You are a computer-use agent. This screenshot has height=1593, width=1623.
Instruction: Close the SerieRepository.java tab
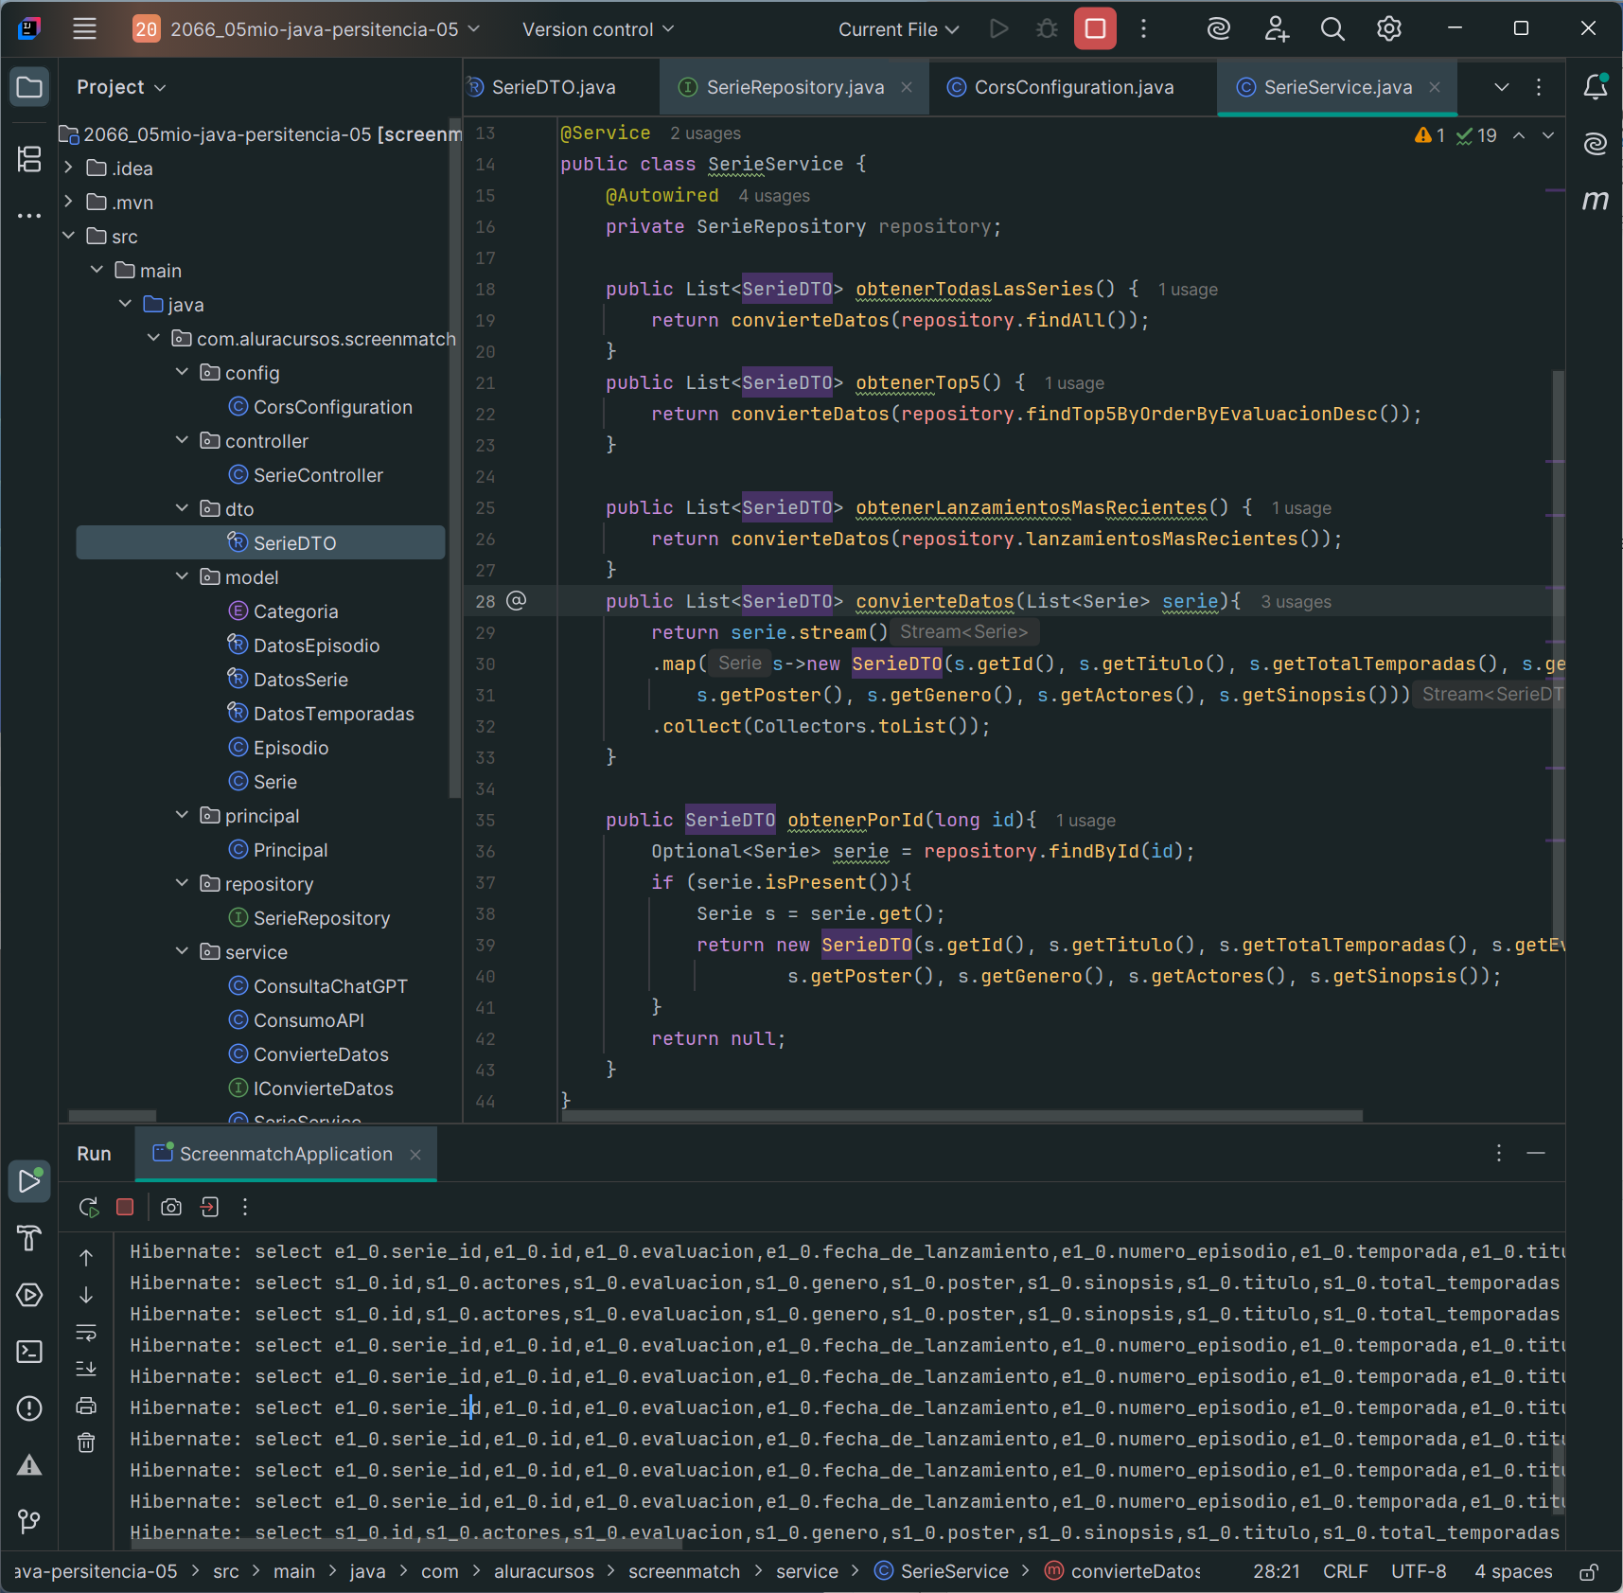point(907,87)
